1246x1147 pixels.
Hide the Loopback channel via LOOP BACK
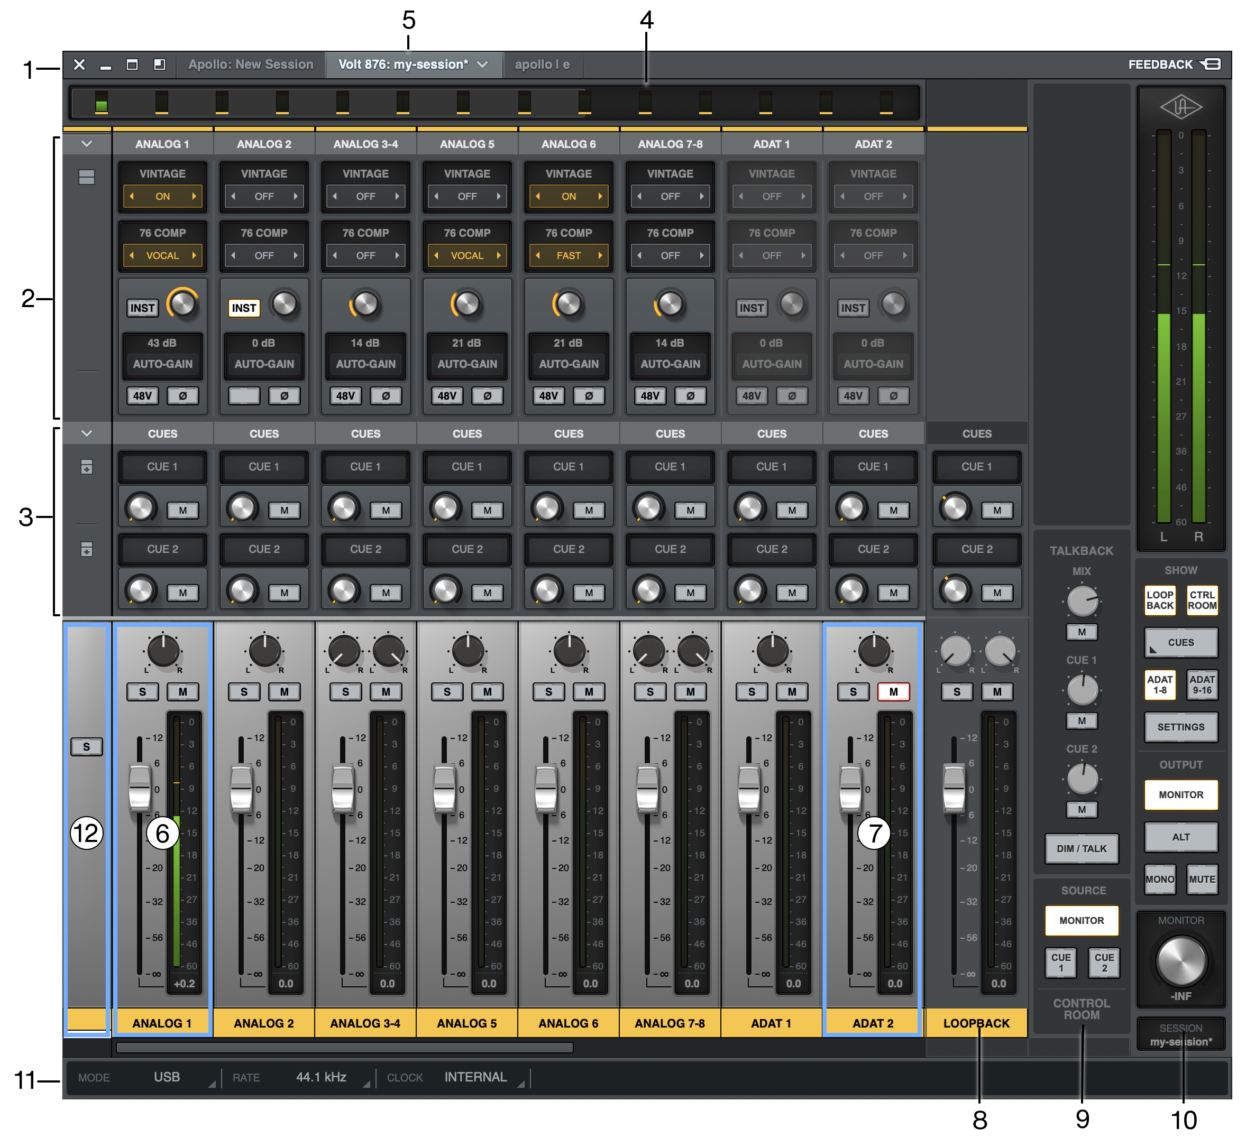coord(1160,600)
